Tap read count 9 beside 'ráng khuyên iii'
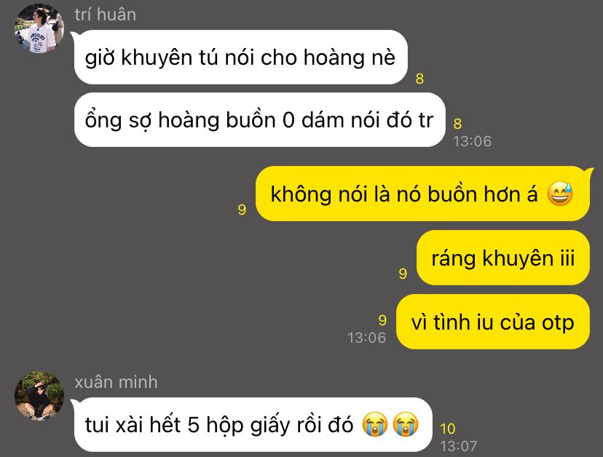This screenshot has height=457, width=603. (403, 274)
